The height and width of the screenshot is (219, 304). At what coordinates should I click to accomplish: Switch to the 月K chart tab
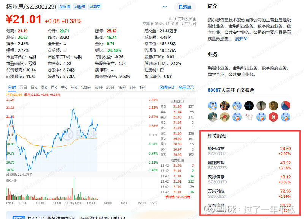pos(54,88)
